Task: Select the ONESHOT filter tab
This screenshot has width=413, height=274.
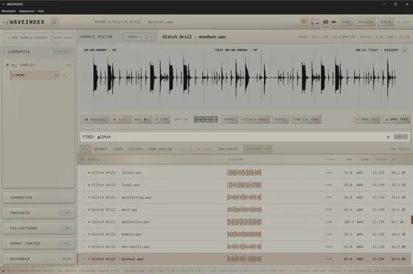Action: pyautogui.click(x=100, y=149)
